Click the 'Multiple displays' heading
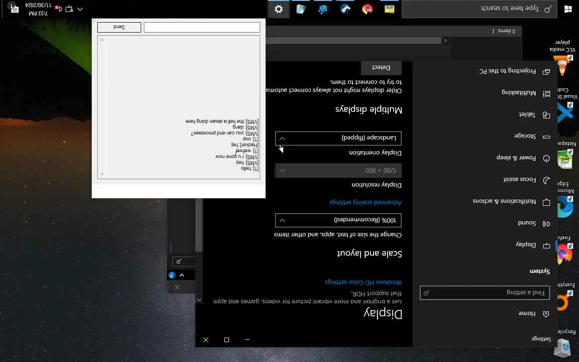Image resolution: width=579 pixels, height=362 pixels. (369, 110)
